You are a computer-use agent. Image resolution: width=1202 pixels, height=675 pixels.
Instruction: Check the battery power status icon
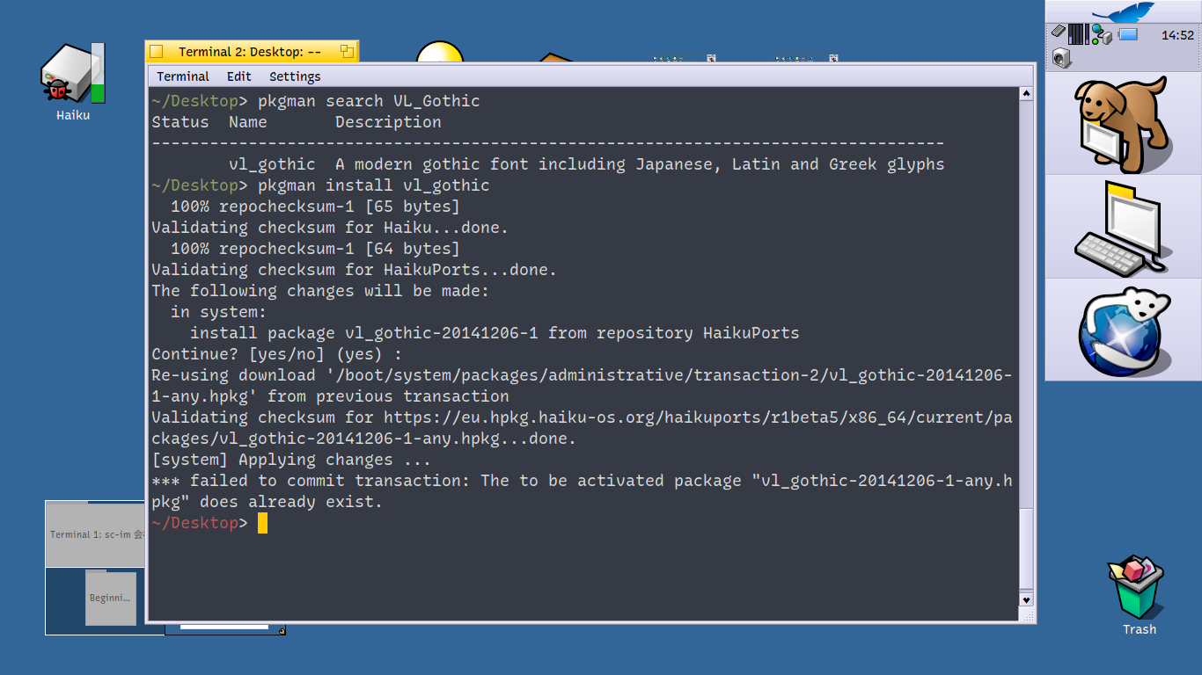click(1128, 35)
